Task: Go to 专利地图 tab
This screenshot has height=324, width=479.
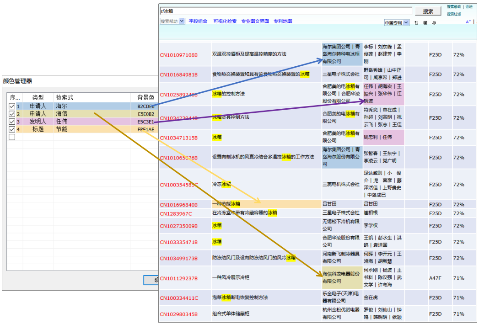Action: tap(283, 21)
